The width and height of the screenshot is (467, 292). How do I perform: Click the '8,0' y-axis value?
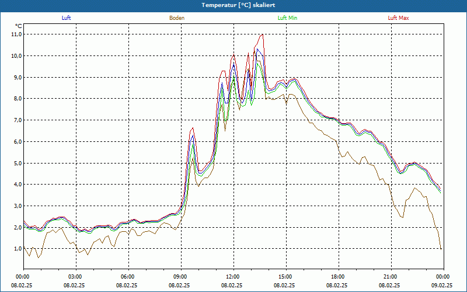[18, 99]
